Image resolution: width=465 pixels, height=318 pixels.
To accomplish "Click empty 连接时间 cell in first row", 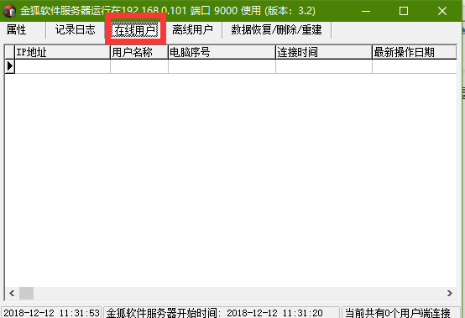I will point(324,66).
